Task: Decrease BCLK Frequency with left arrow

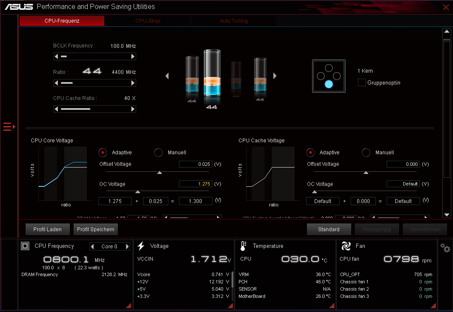Action: [x=57, y=56]
